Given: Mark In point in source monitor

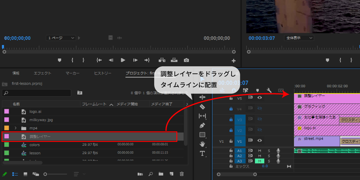Looking at the screenshot, I should (x=72, y=60).
